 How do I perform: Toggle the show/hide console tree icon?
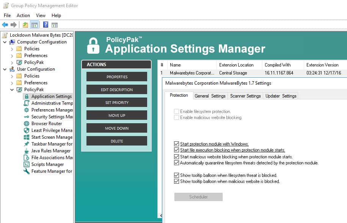tap(34, 25)
